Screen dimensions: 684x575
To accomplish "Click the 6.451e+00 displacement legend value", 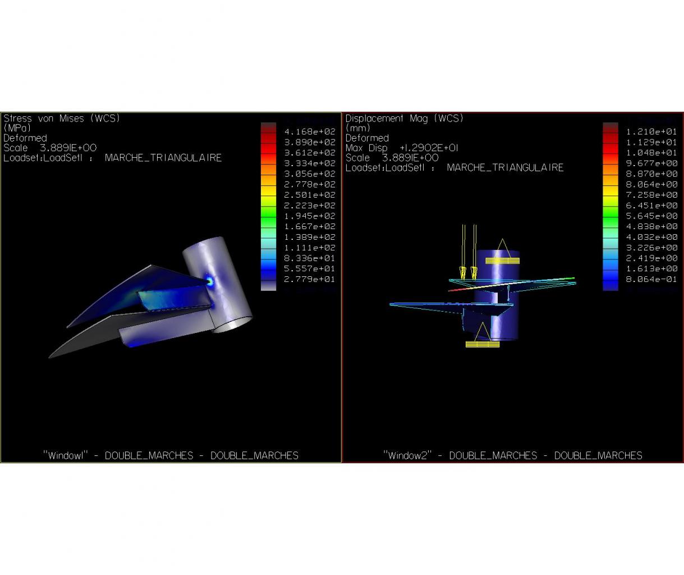I will click(x=652, y=206).
